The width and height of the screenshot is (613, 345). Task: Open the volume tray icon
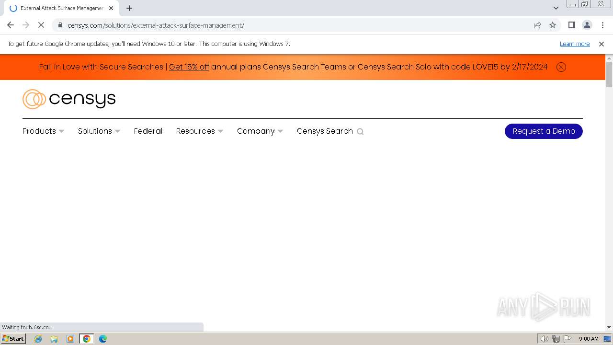(544, 339)
